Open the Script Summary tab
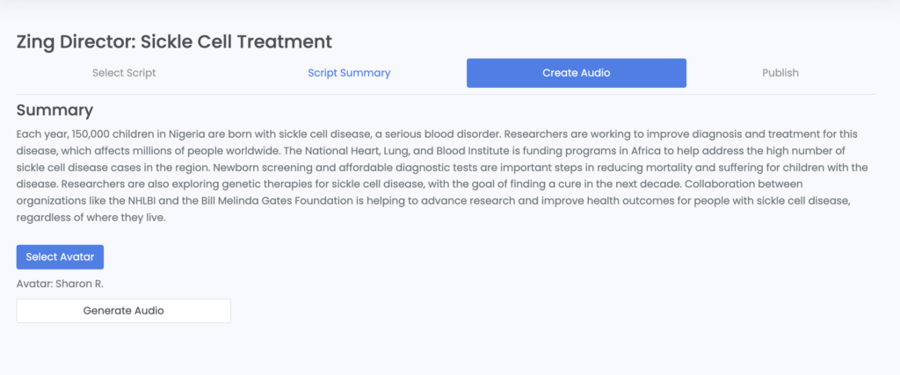The height and width of the screenshot is (375, 900). click(349, 73)
